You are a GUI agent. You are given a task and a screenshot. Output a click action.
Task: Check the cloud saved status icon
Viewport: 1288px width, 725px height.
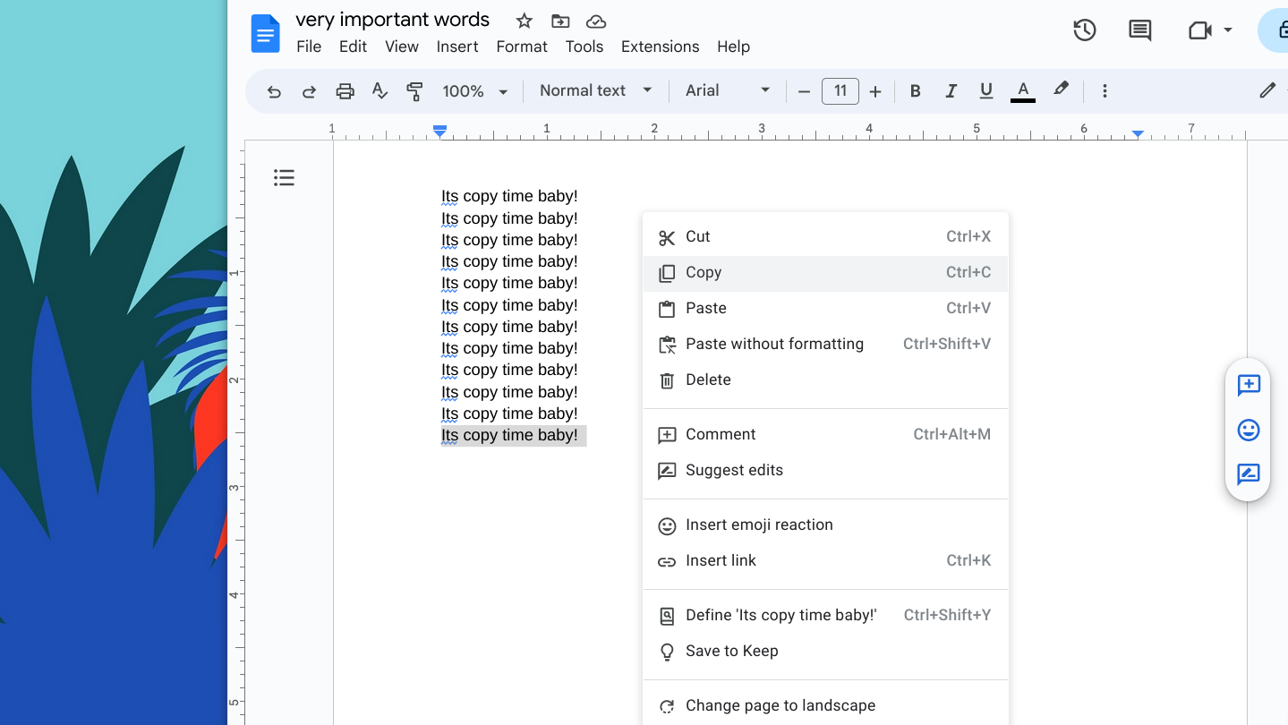point(596,21)
